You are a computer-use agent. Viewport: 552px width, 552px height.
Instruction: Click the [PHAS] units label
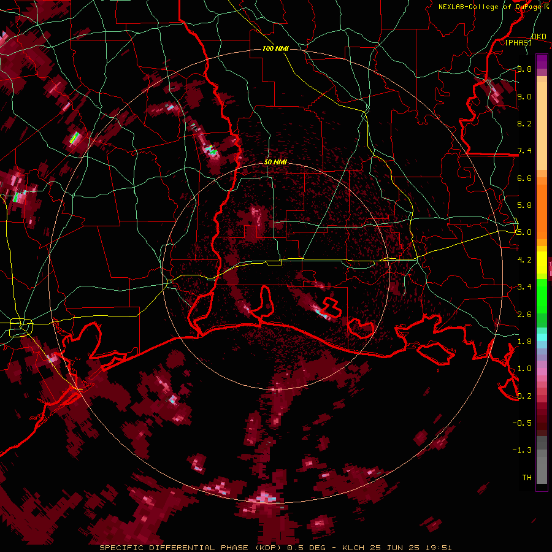[518, 42]
